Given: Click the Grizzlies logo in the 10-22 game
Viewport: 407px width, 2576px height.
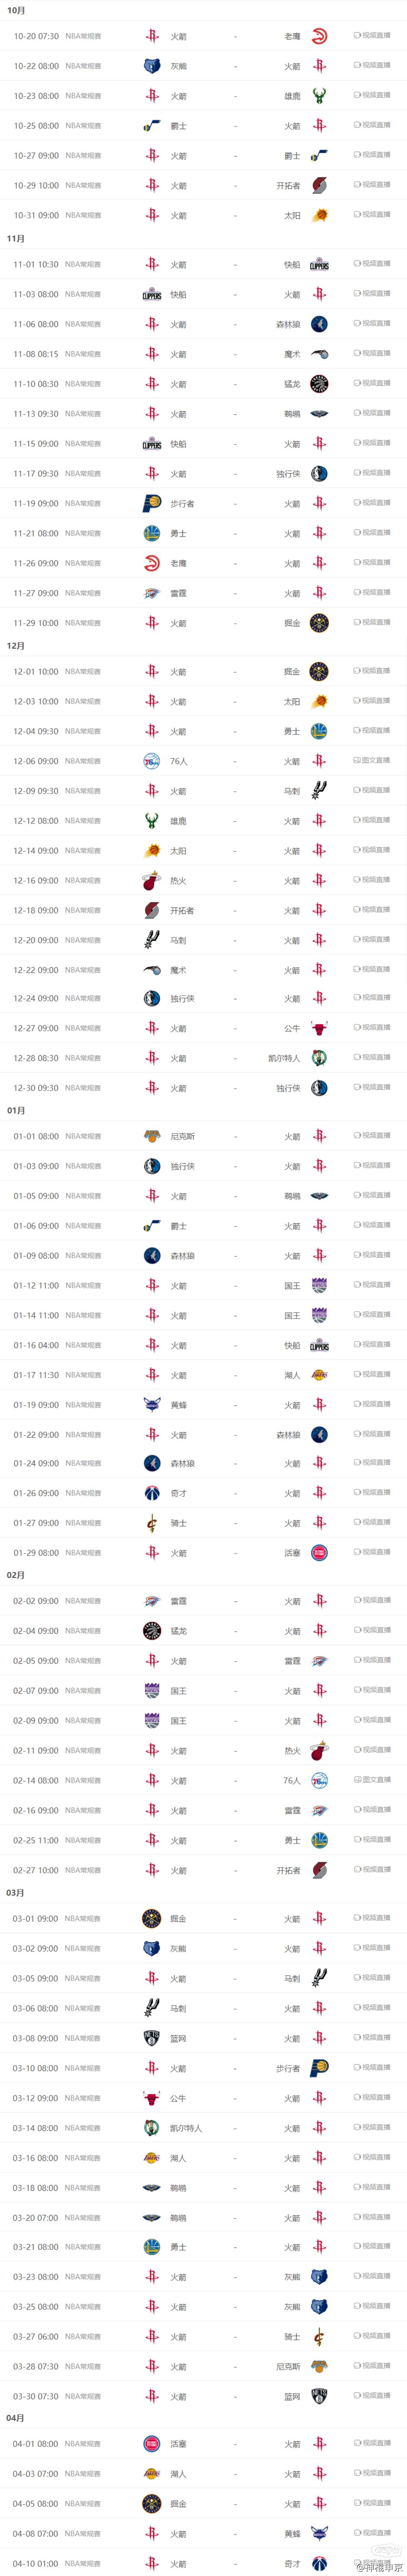Looking at the screenshot, I should (152, 66).
